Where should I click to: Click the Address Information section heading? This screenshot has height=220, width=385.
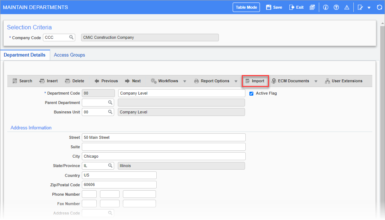(31, 128)
